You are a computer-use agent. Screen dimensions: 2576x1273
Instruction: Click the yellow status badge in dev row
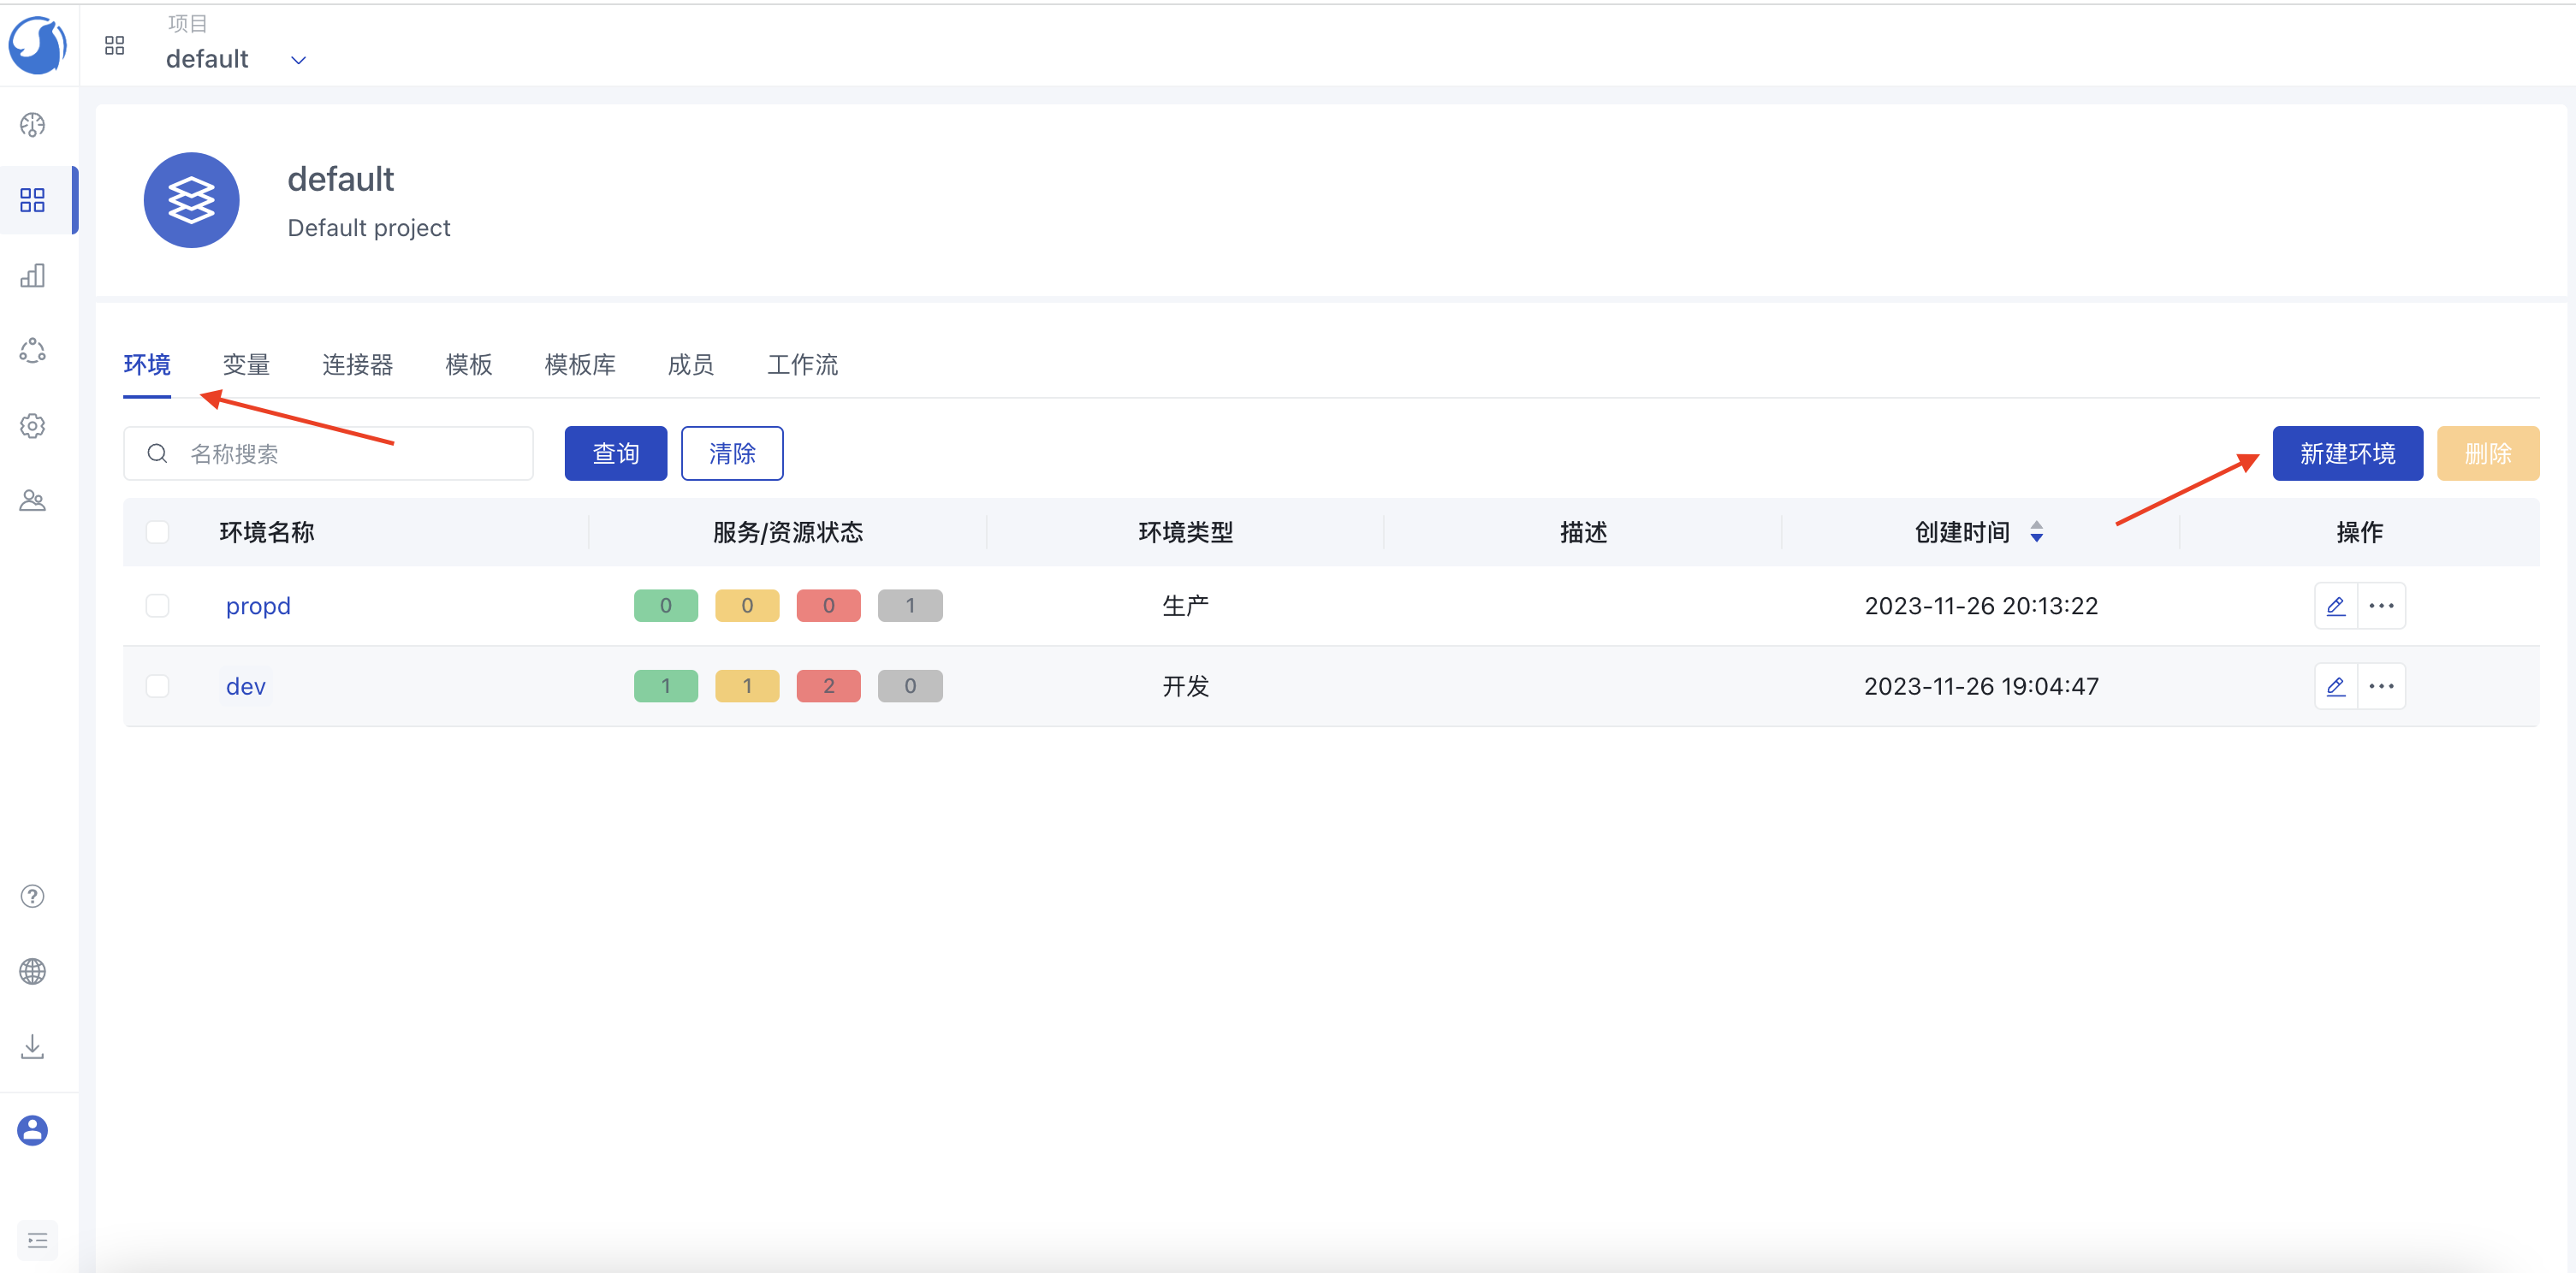coord(747,686)
